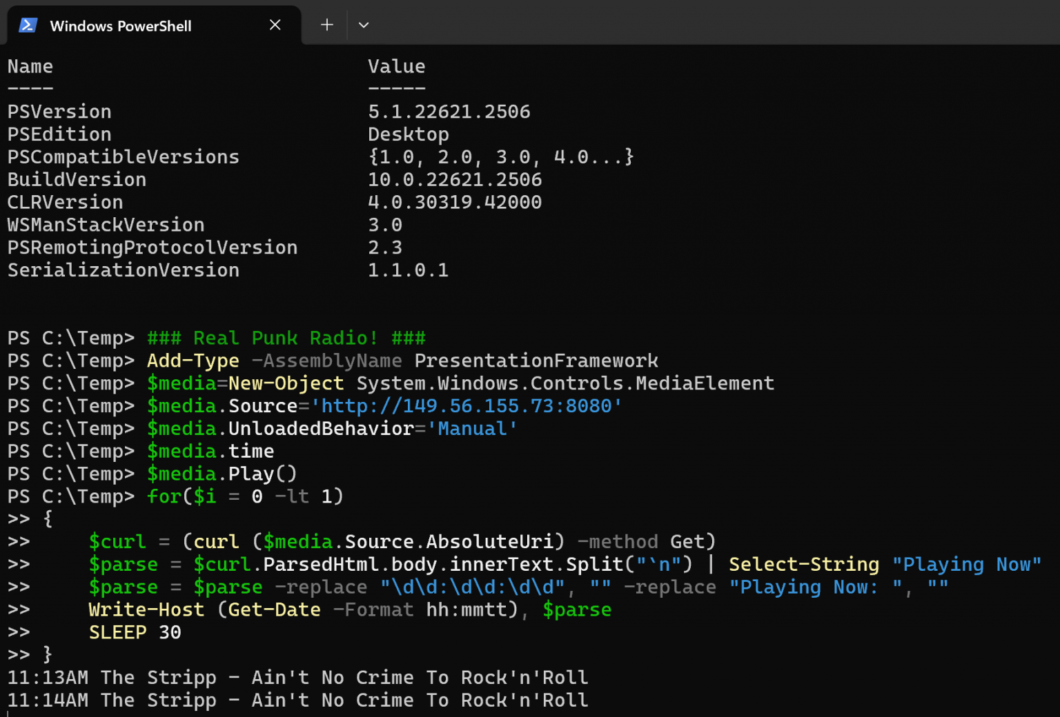Click the CLRVersion row in the version table
The width and height of the screenshot is (1060, 717).
point(66,202)
